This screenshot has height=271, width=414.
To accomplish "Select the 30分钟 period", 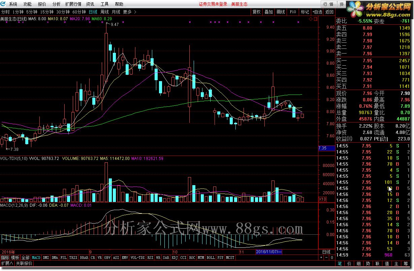I will [x=63, y=12].
